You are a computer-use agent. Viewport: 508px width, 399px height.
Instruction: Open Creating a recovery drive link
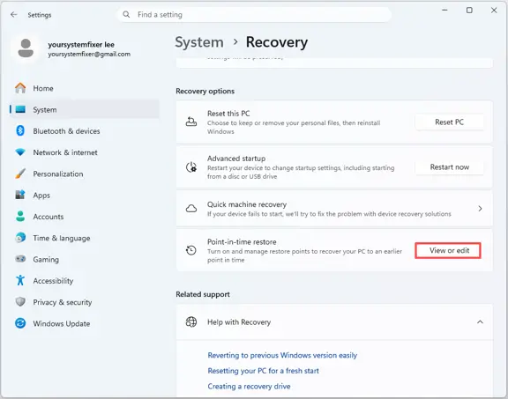249,386
